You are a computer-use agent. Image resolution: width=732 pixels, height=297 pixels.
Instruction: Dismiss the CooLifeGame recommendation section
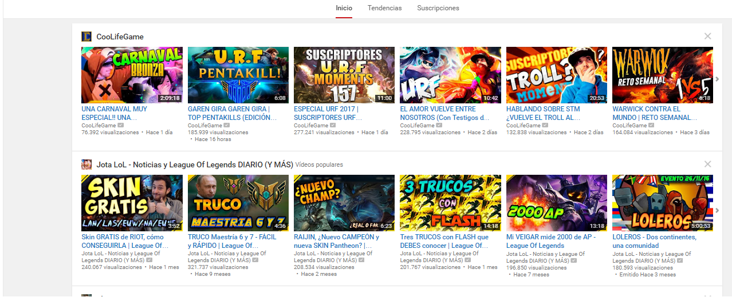(707, 36)
